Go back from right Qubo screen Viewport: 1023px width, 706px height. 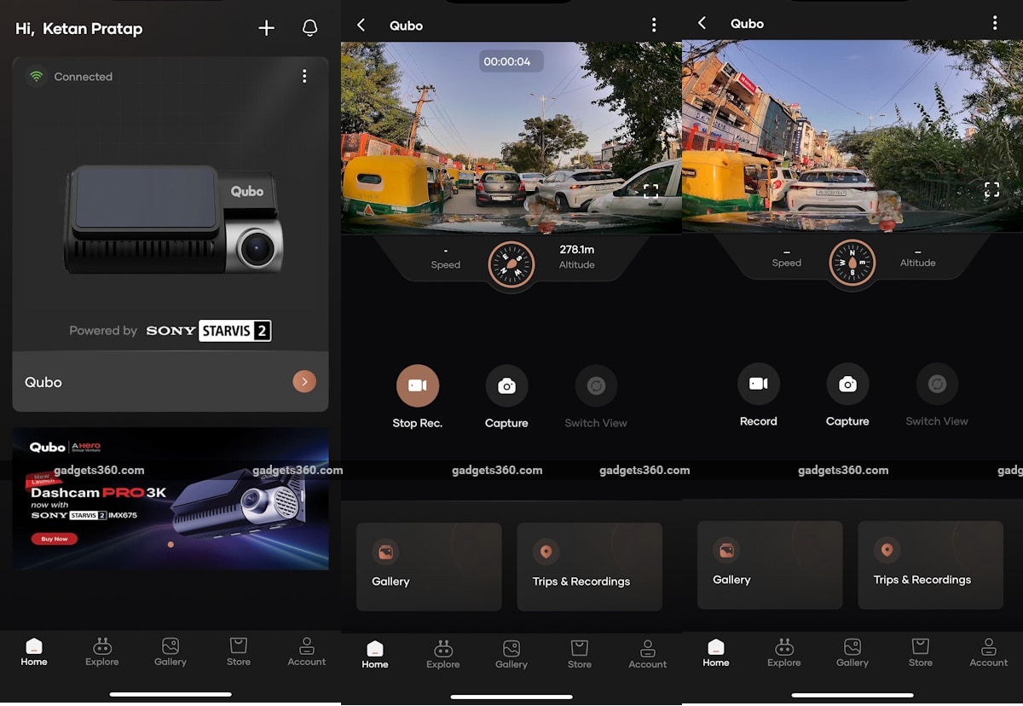702,23
